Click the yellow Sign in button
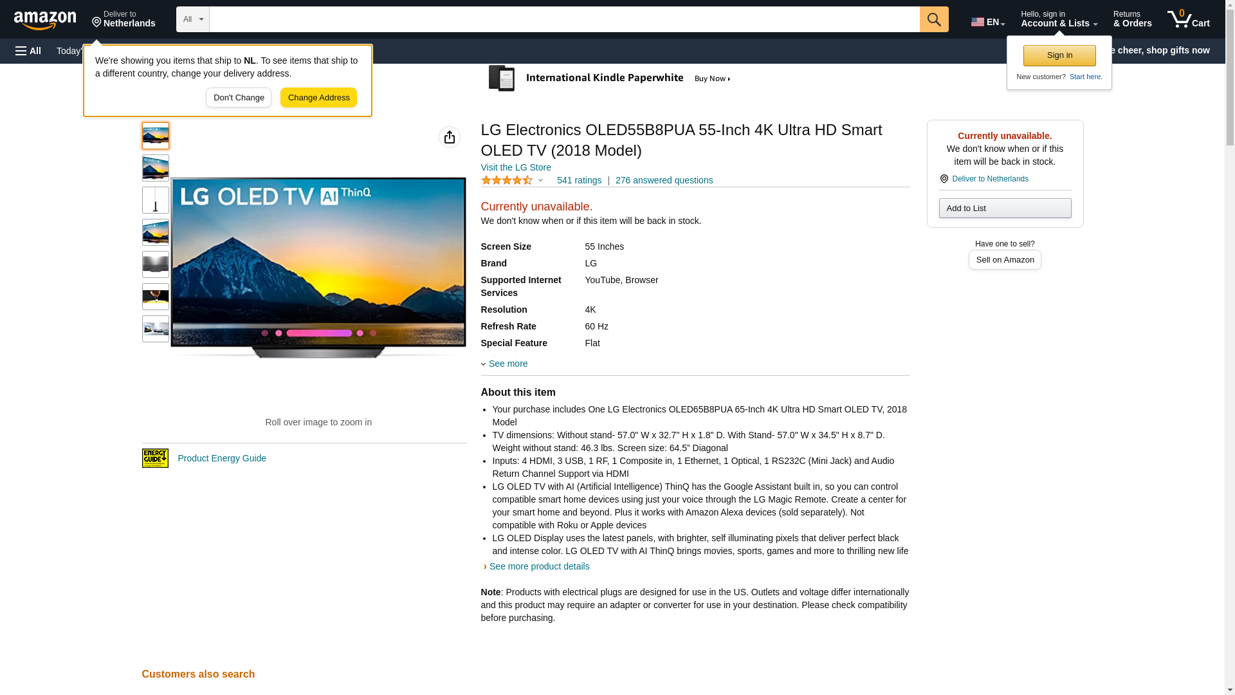This screenshot has height=695, width=1235. (x=1059, y=56)
